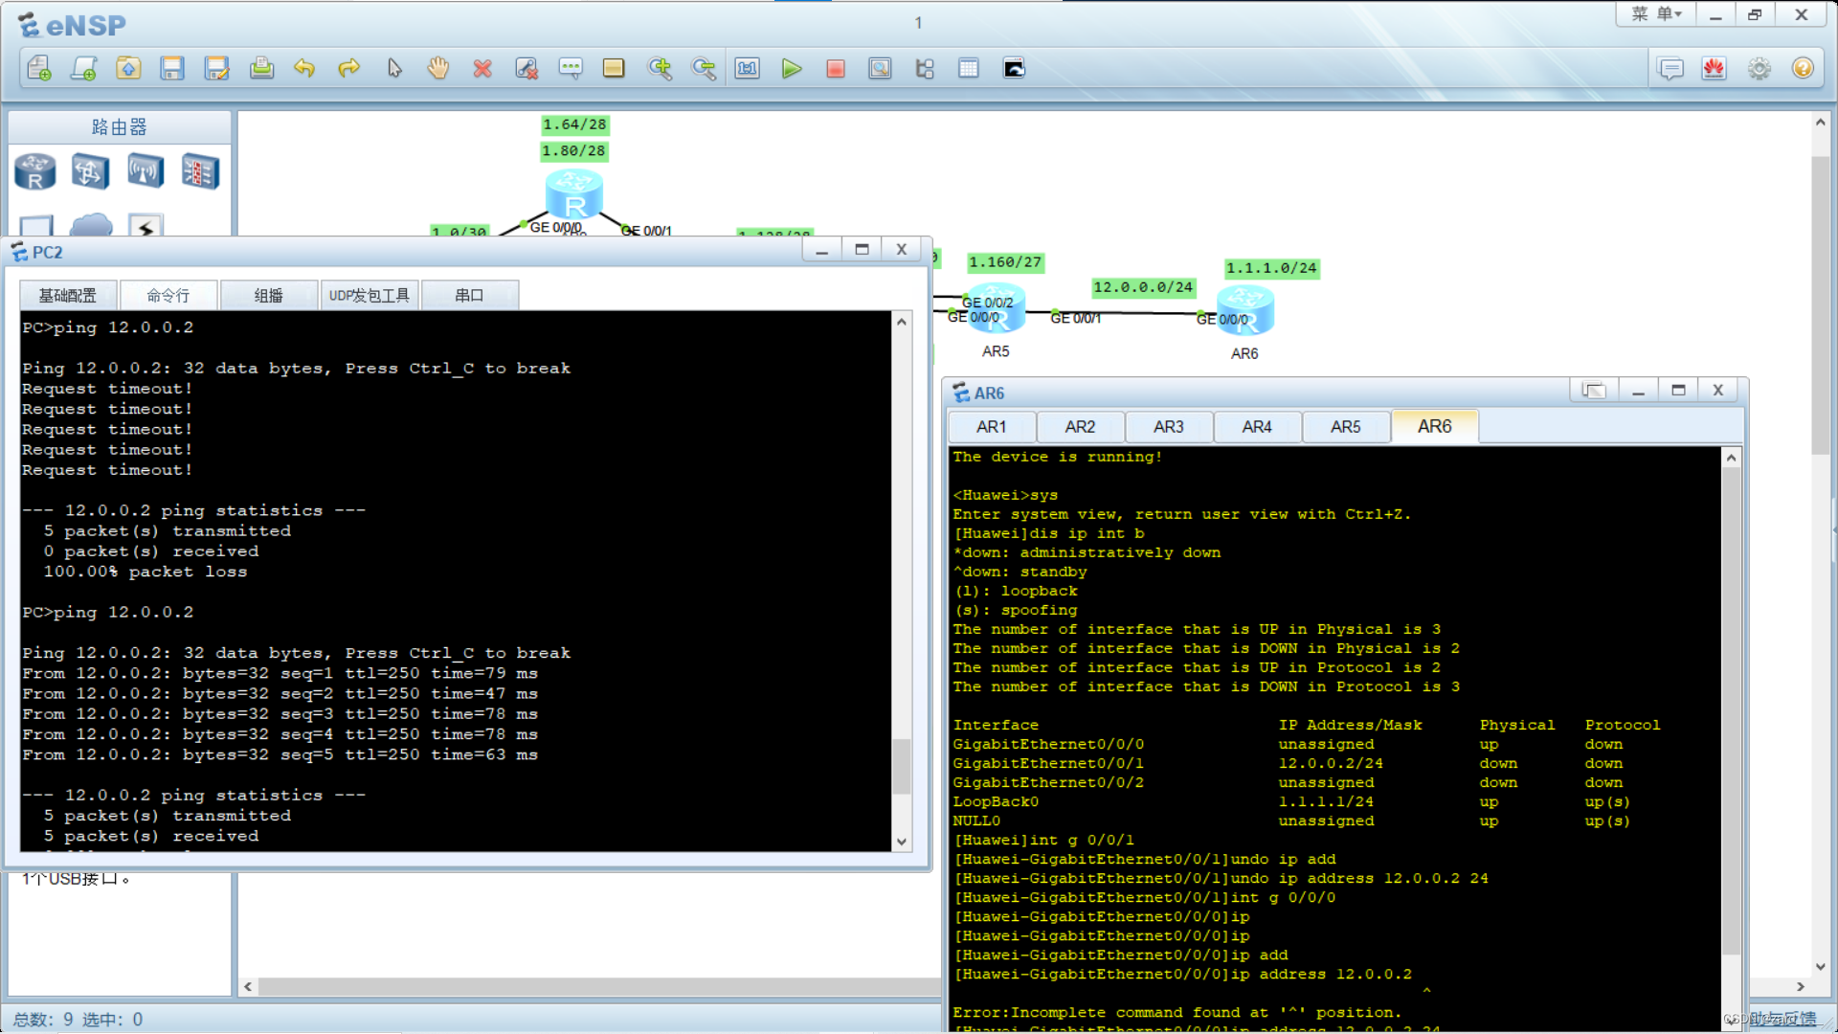1838x1034 pixels.
Task: Zoom out on the topology
Action: (704, 68)
